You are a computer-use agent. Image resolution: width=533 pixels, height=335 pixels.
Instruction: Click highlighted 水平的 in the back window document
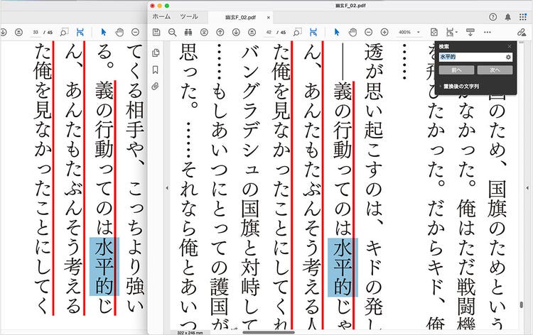(x=104, y=266)
